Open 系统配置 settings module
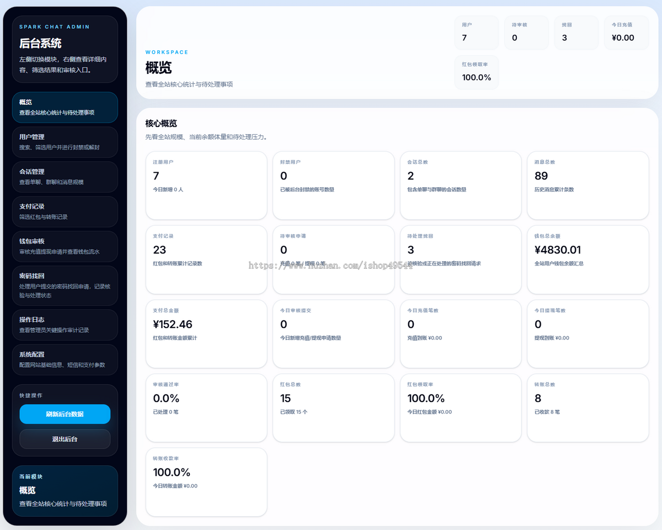The width and height of the screenshot is (662, 530). click(x=65, y=359)
